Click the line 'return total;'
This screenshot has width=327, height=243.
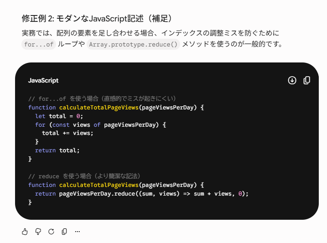pos(57,150)
